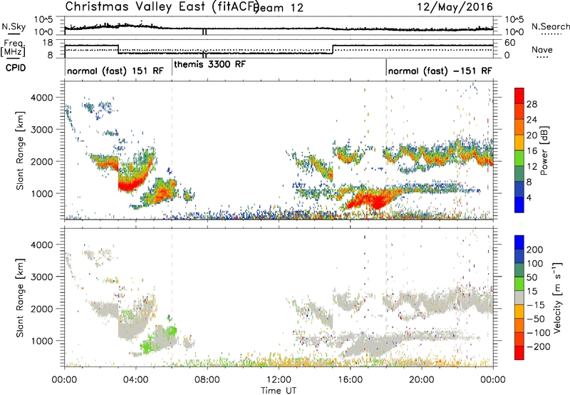
Task: Click the dashed CPID marker line at 06:00 in power panel
Action: point(172,150)
